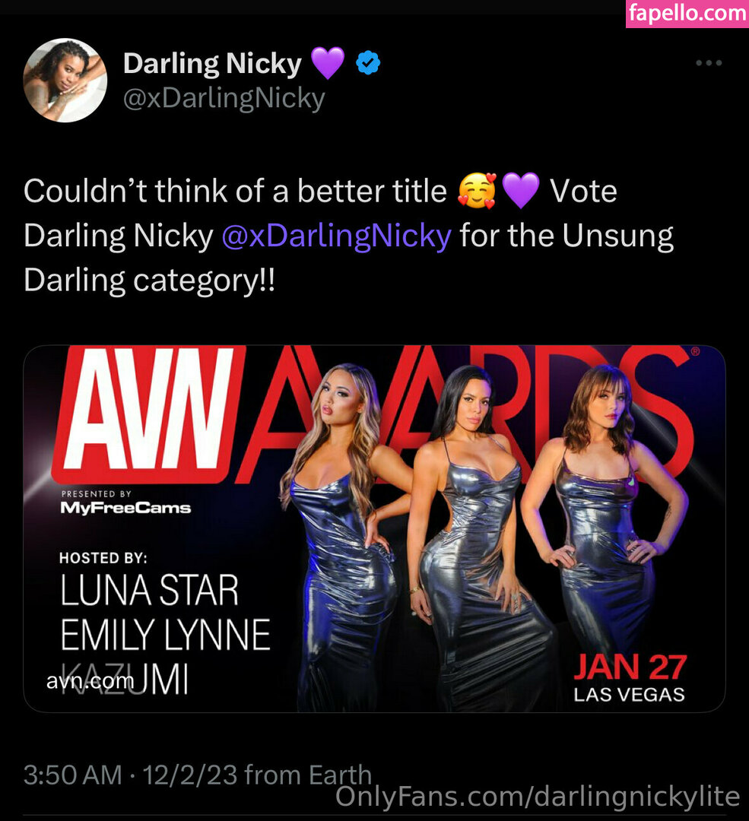Open the circular profile avatar photo
The width and height of the screenshot is (749, 821).
(x=65, y=80)
